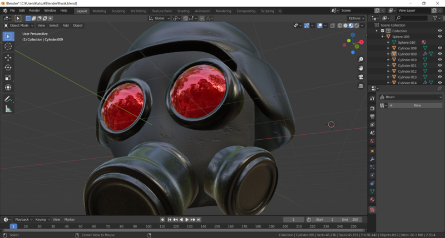Activate the Transform tool
Viewport: 445px width, 238px height.
coord(8,88)
